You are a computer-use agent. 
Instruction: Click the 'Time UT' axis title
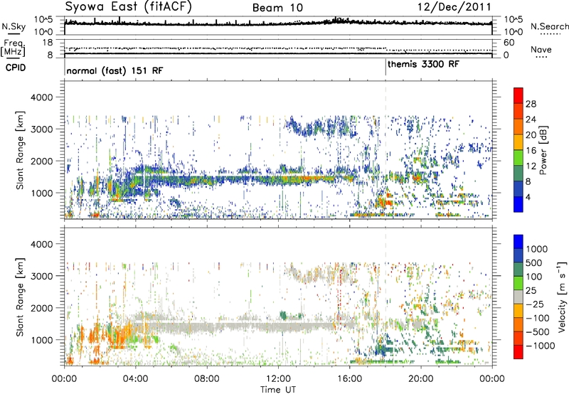coord(278,390)
